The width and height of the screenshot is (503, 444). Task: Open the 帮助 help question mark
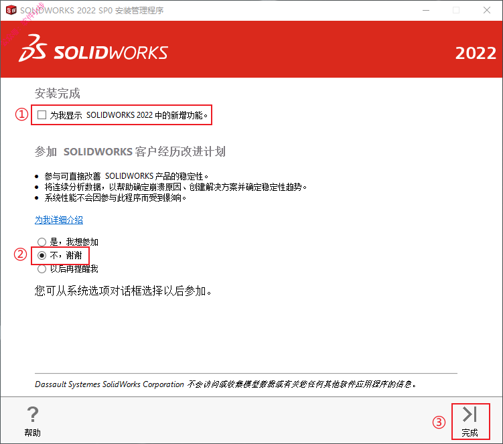click(x=32, y=421)
